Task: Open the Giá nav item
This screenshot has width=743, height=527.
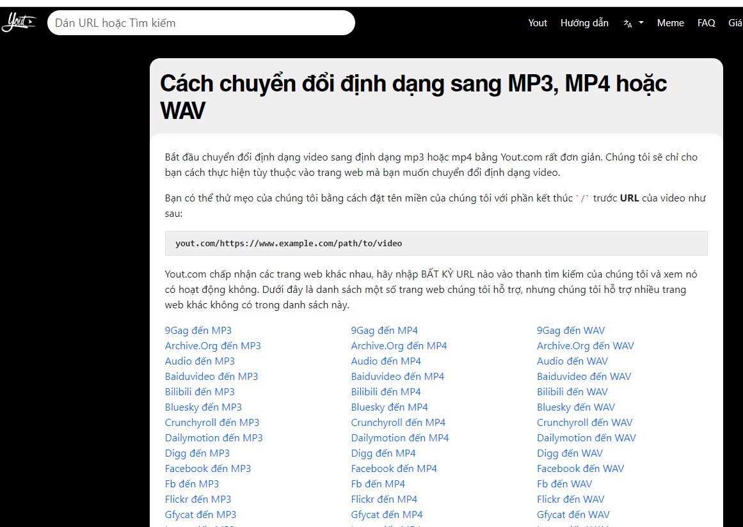Action: (735, 23)
